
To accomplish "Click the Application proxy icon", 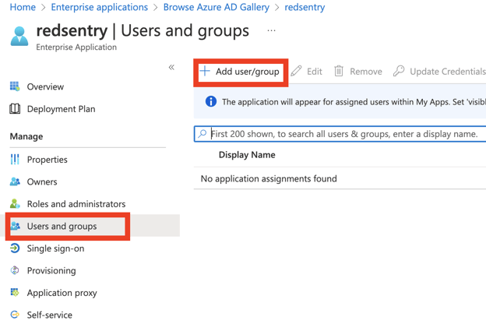I will [x=15, y=292].
